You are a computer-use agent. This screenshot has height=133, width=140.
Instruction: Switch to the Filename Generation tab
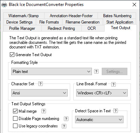[x=82, y=22]
